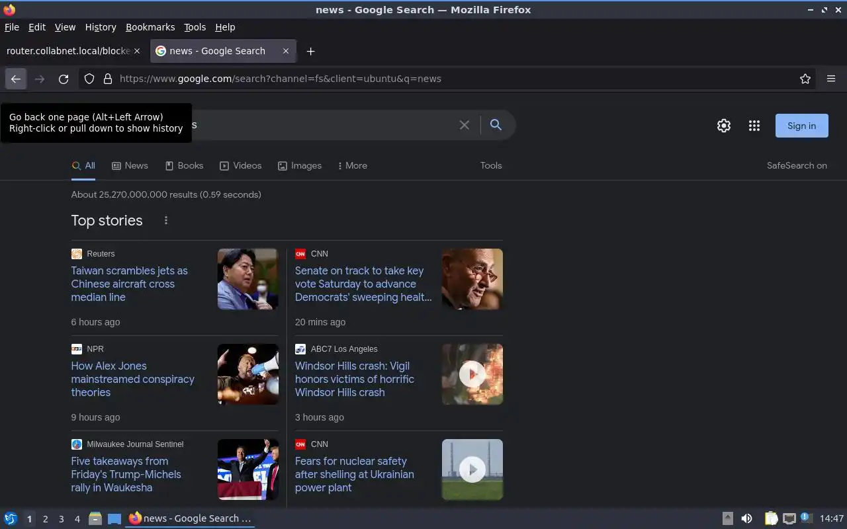Switch to the News results tab
The height and width of the screenshot is (529, 847).
pos(130,165)
